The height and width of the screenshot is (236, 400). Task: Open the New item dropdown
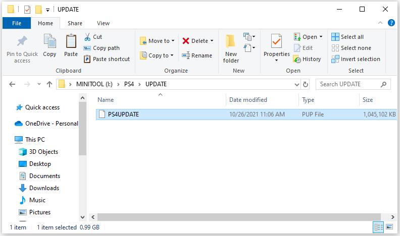tap(249, 37)
